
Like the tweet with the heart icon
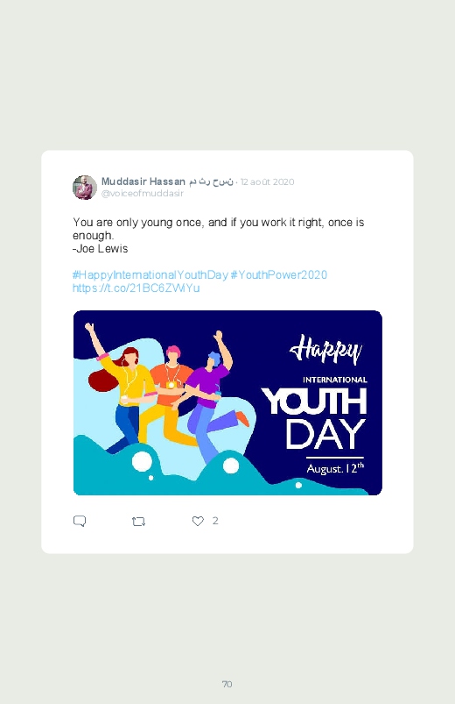click(198, 521)
